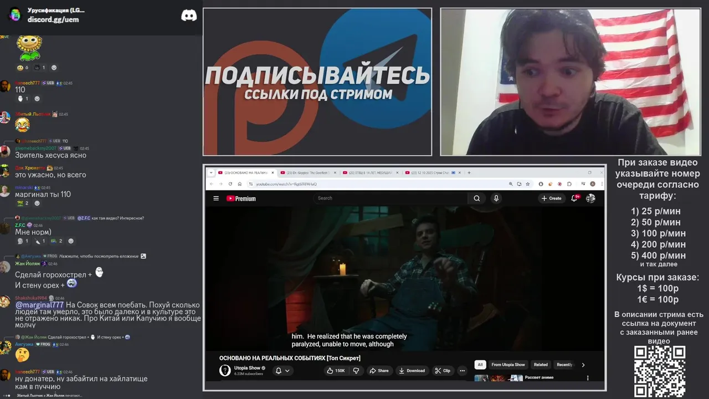The image size is (709, 399).
Task: Open site information icon in address bar
Action: click(250, 184)
